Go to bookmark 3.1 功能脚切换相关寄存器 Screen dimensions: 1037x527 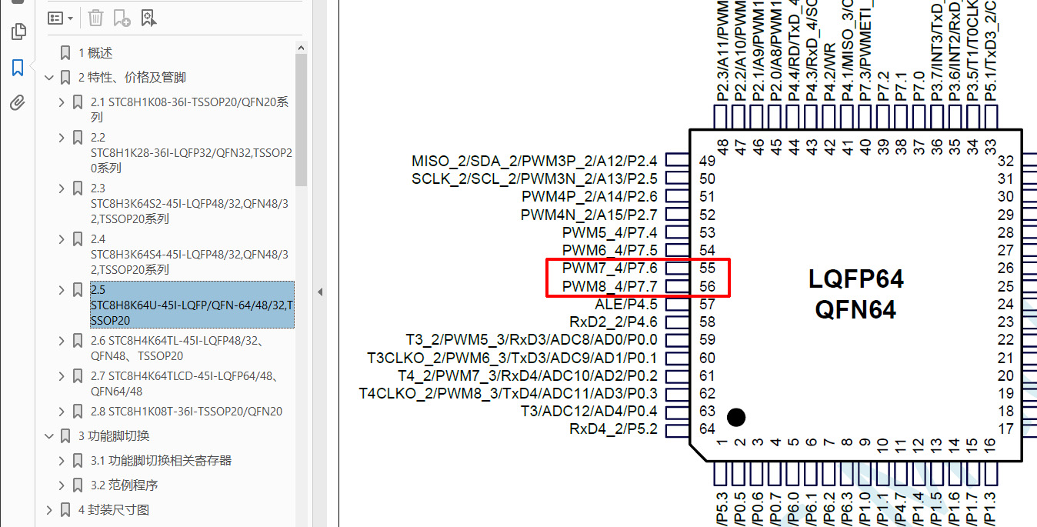(x=161, y=461)
